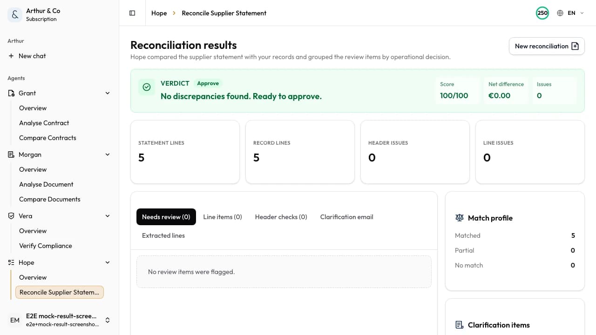
Task: Collapse the Vera agent section chevron
Action: (x=108, y=216)
